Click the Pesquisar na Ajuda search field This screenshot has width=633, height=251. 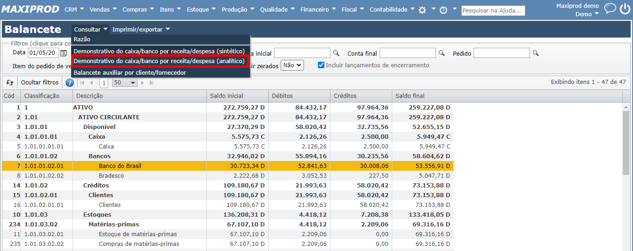point(493,10)
